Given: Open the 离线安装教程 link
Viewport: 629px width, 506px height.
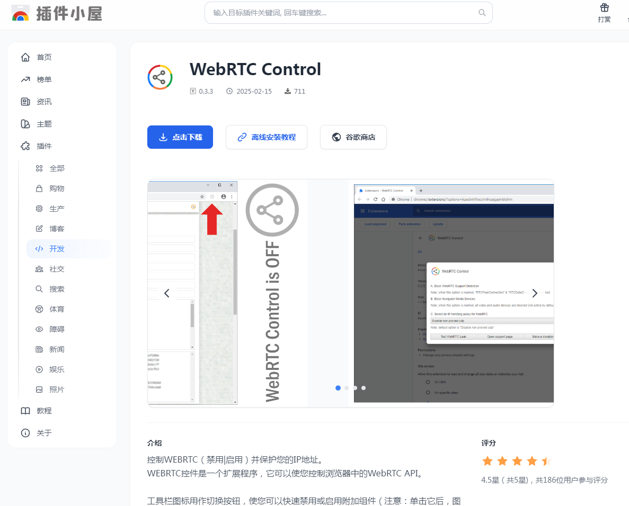Looking at the screenshot, I should 267,137.
